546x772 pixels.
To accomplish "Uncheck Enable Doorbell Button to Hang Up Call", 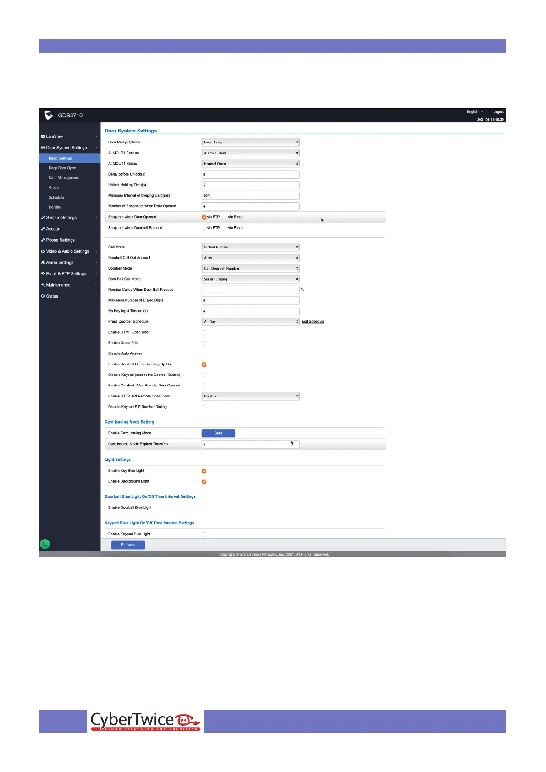I will point(204,364).
